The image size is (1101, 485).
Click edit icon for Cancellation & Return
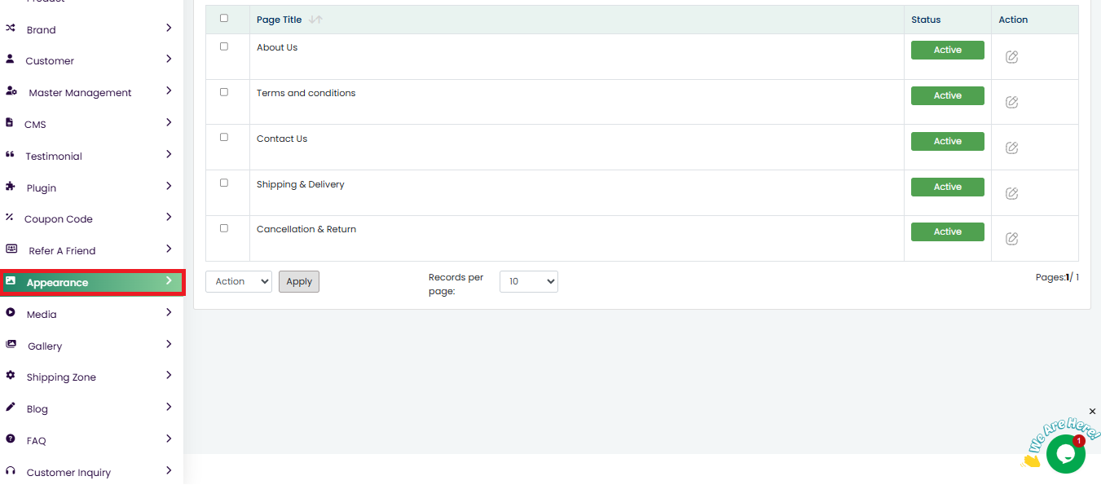tap(1011, 239)
